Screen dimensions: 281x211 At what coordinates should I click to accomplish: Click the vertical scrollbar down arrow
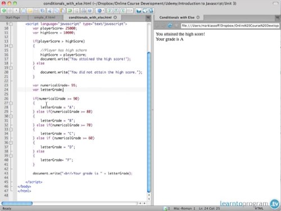(x=149, y=199)
